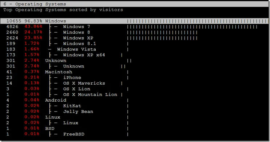The image size is (270, 142).
Task: Select the FreeBSD entry
Action: pyautogui.click(x=74, y=134)
